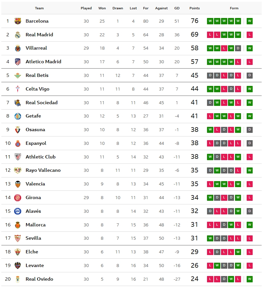
Task: Click the Athletic Club crest icon
Action: pyautogui.click(x=18, y=157)
